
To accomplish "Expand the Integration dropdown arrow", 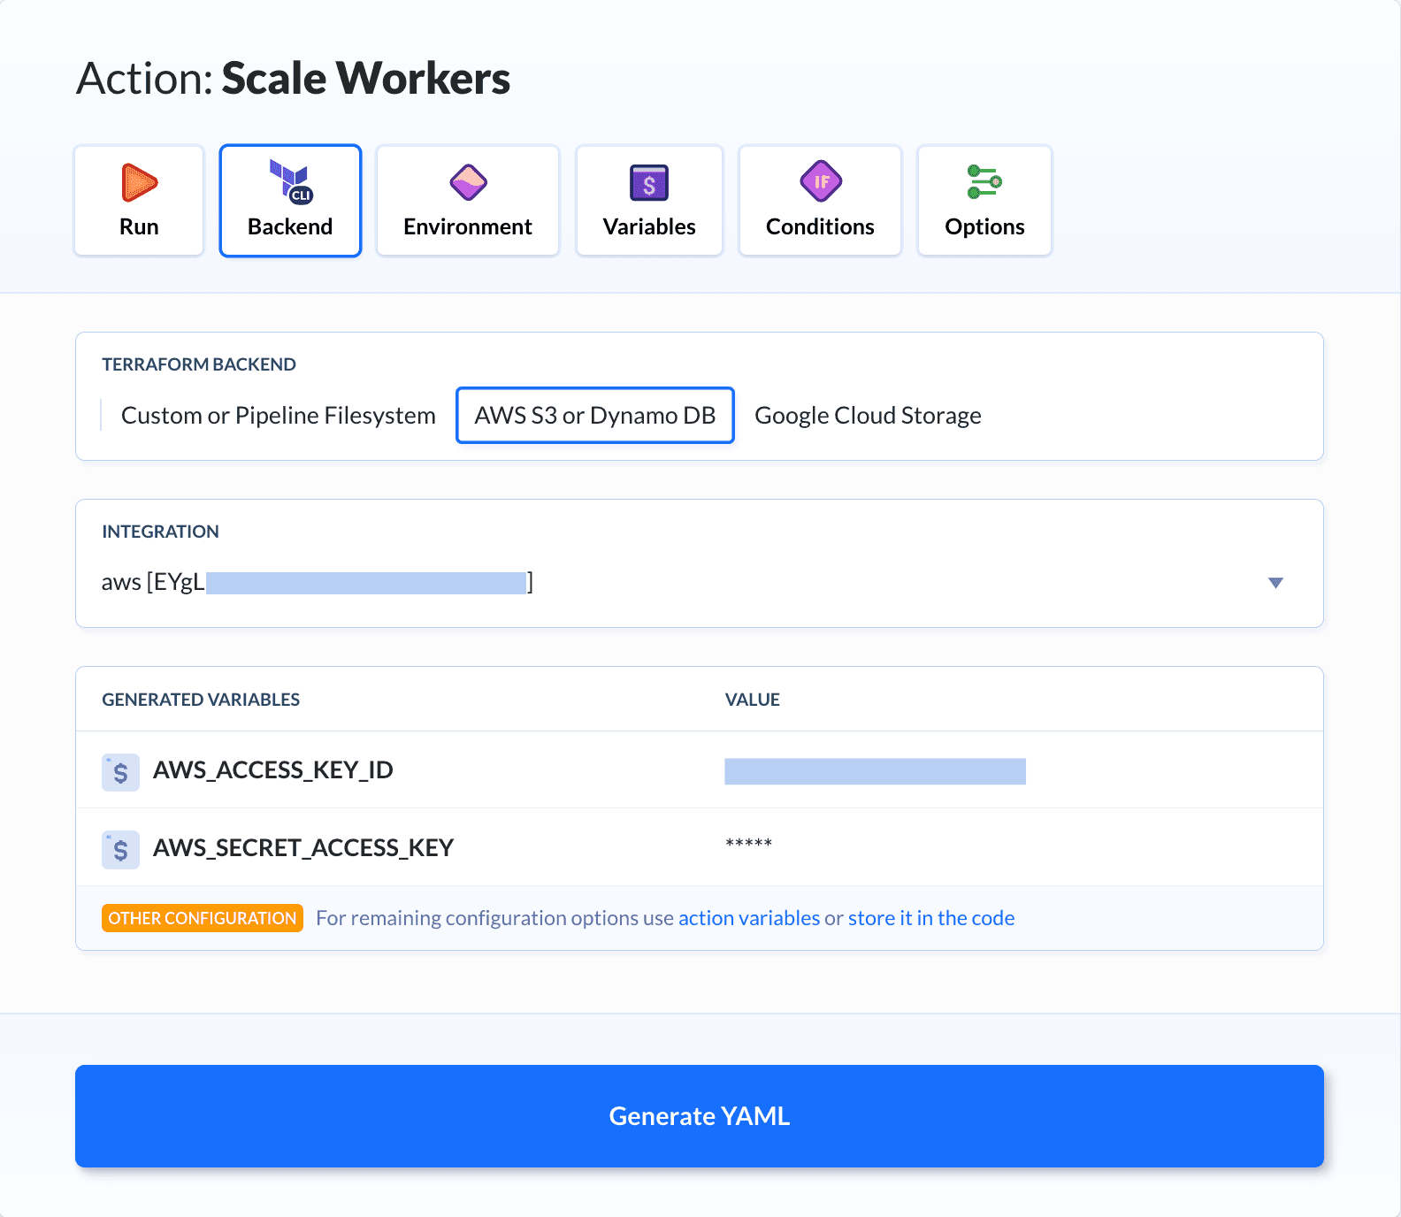I will pos(1275,583).
